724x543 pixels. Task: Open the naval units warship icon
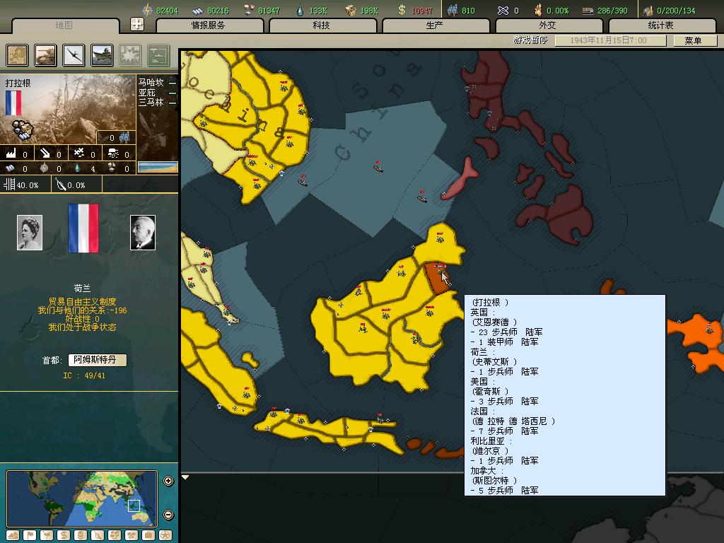tap(103, 55)
